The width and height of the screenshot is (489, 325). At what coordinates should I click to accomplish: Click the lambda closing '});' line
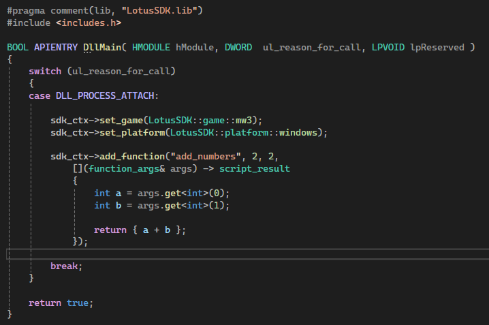point(80,242)
